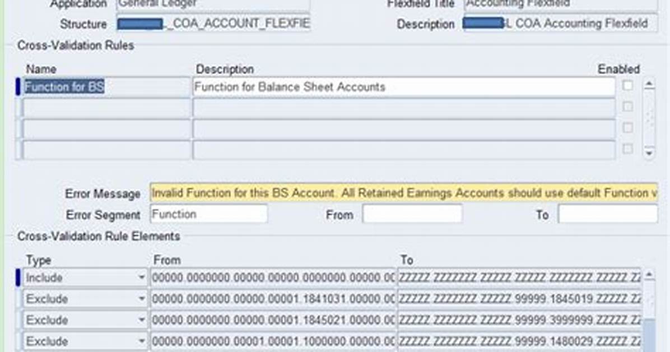
Task: Click the From date field
Action: coord(412,214)
